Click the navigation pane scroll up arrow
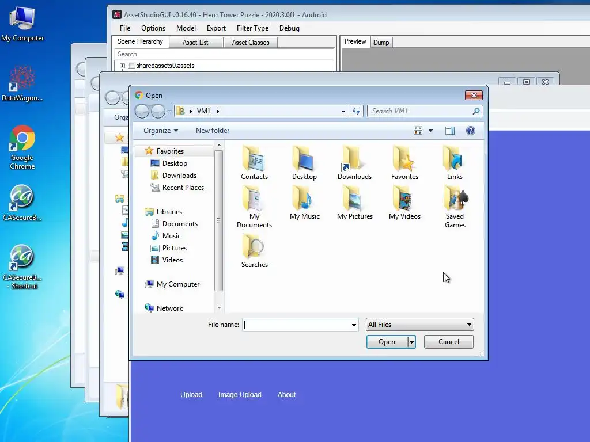 219,145
